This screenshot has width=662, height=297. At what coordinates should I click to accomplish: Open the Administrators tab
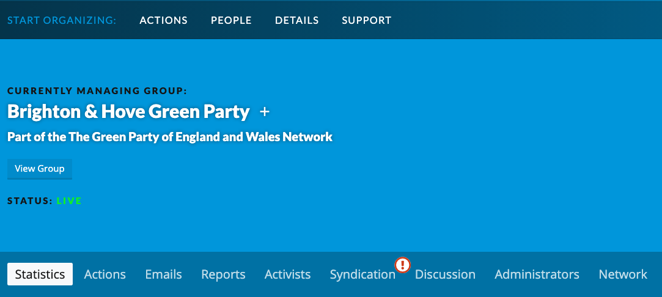537,274
